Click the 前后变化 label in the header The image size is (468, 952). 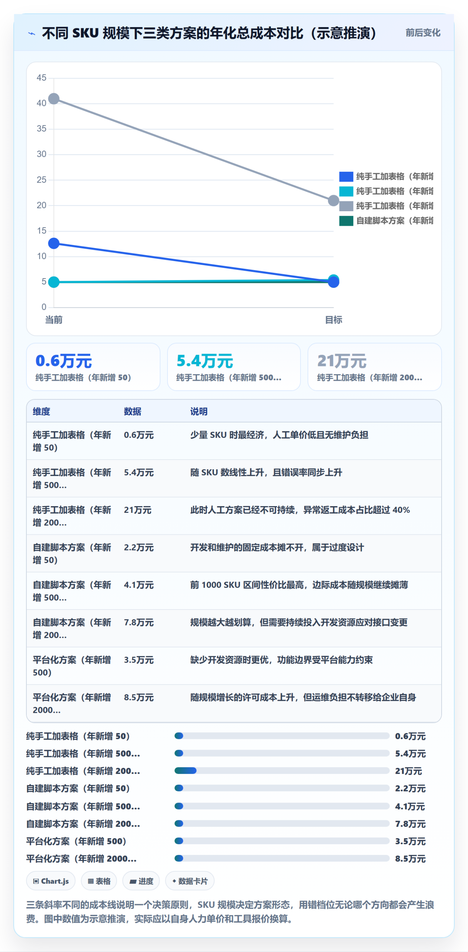[x=423, y=33]
